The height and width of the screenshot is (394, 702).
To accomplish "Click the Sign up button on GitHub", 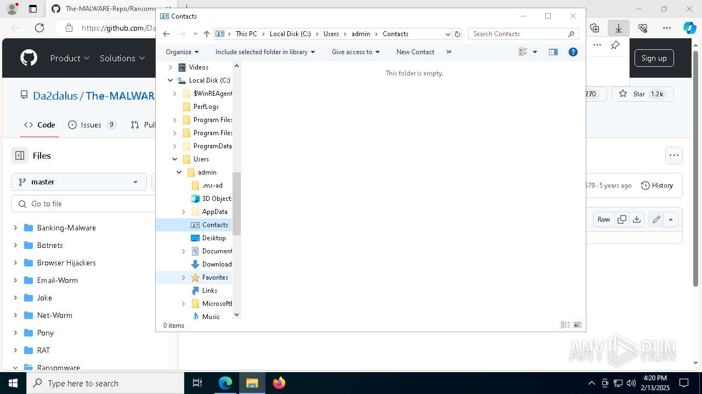I will (x=654, y=58).
